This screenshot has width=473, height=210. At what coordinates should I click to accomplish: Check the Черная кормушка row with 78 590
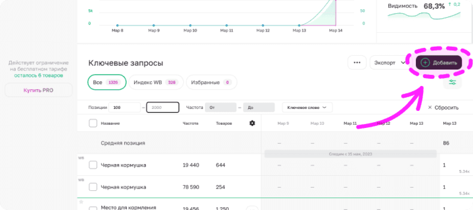pyautogui.click(x=93, y=187)
